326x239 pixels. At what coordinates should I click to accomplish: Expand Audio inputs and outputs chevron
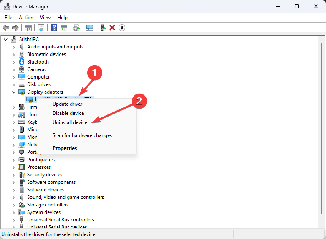(13, 47)
